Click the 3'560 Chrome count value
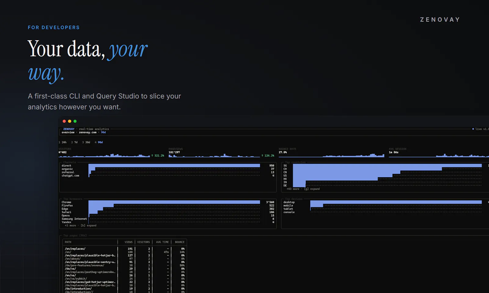 tap(270, 202)
